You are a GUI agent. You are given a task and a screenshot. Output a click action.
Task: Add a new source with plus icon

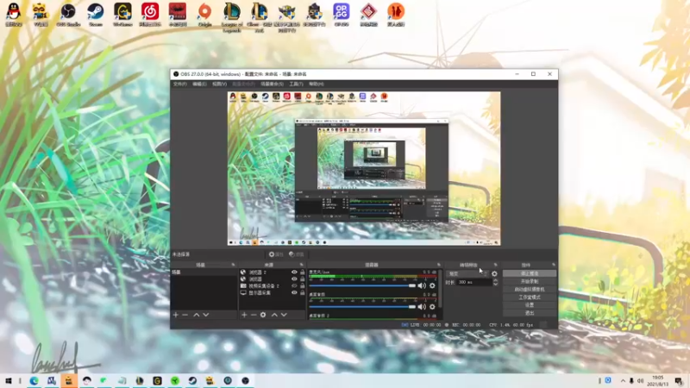coord(244,315)
